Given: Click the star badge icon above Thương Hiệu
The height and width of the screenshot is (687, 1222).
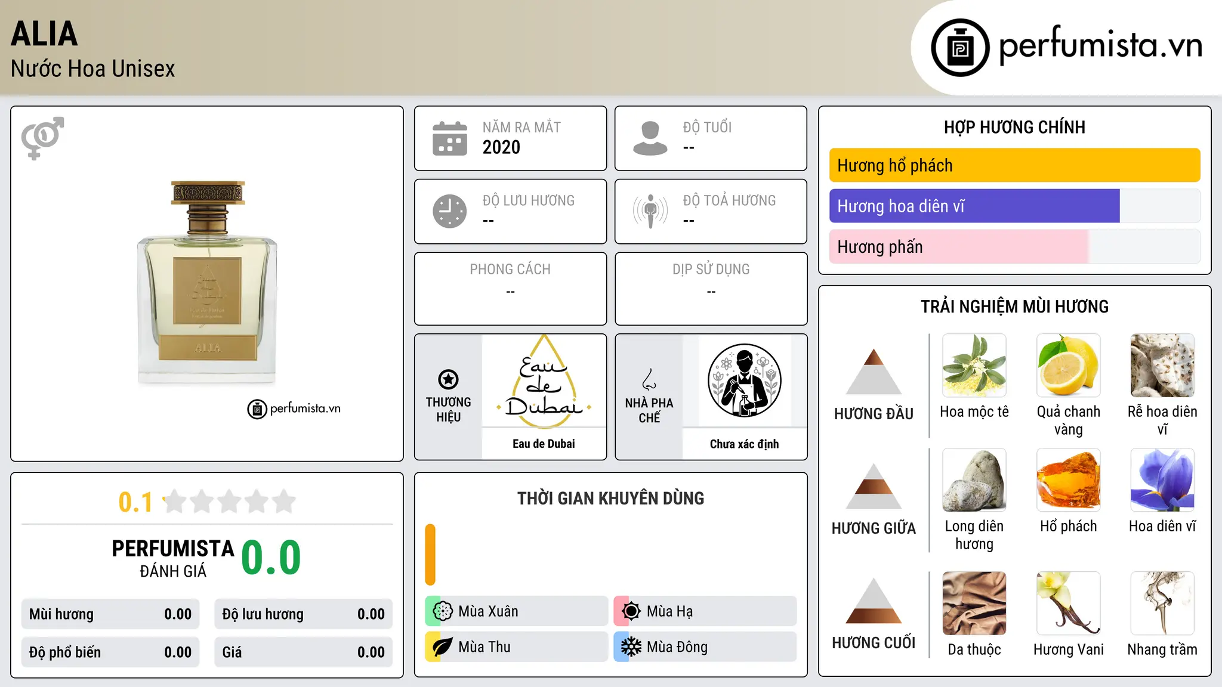Looking at the screenshot, I should coord(448,379).
